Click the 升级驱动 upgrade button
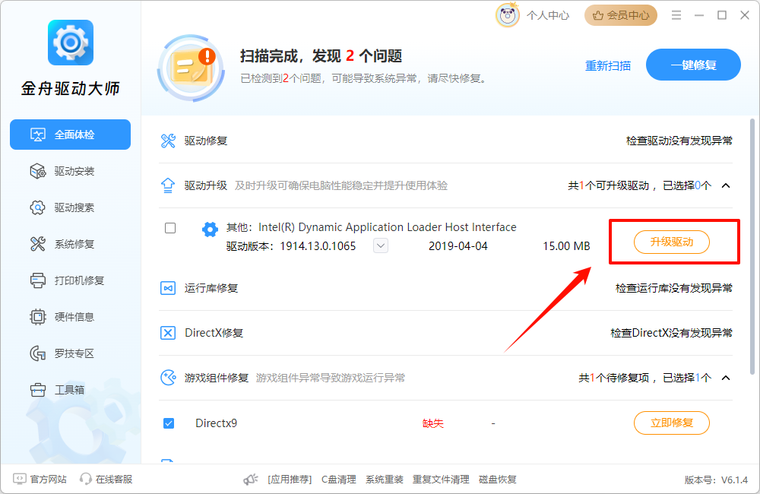Image resolution: width=760 pixels, height=494 pixels. click(672, 242)
